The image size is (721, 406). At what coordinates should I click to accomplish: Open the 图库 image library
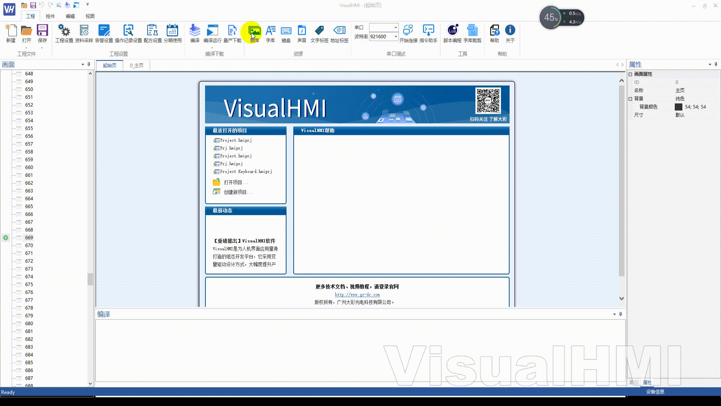coord(255,33)
